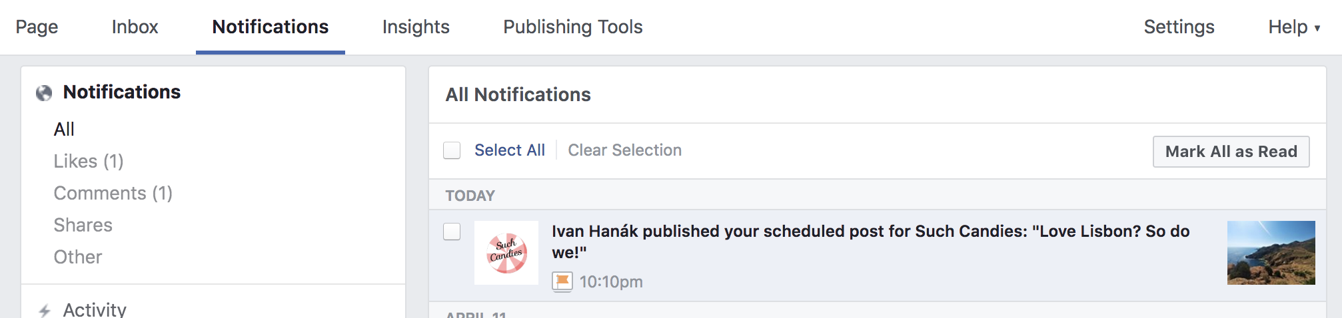Click Clear Selection link
Screen dimensions: 1342x318
click(624, 150)
